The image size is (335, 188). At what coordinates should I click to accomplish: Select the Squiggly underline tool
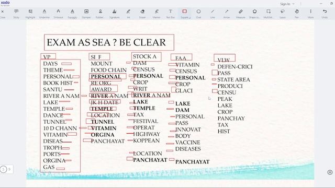[x=72, y=13]
